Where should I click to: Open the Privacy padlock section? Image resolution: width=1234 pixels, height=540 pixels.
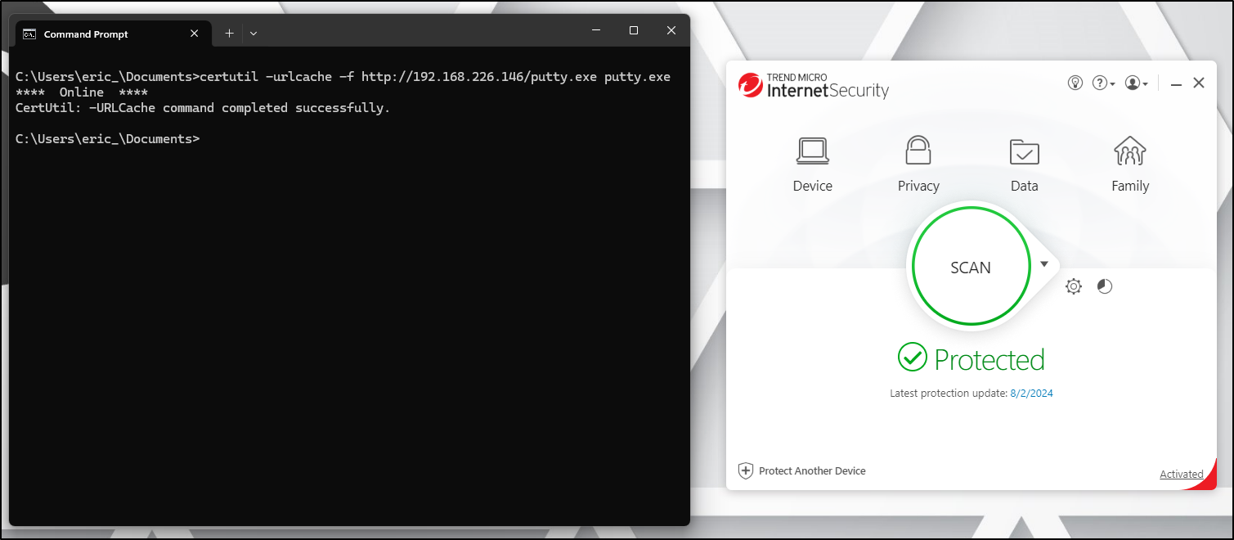tap(918, 164)
